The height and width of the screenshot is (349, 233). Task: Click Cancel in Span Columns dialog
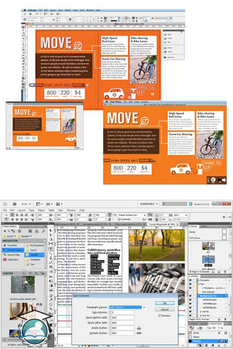coord(164,309)
